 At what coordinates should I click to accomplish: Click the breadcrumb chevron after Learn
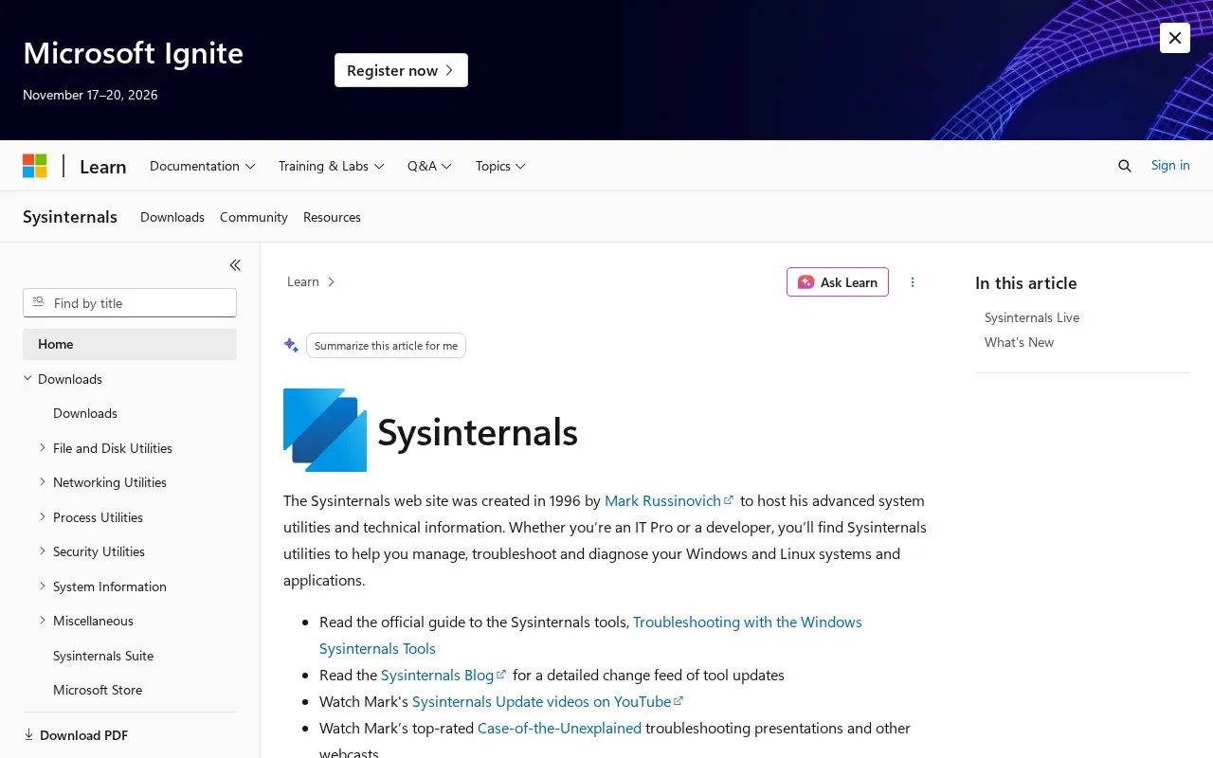pyautogui.click(x=331, y=281)
